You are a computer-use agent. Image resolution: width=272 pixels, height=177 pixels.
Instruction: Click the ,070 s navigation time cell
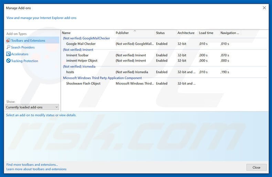pyautogui.click(x=224, y=55)
